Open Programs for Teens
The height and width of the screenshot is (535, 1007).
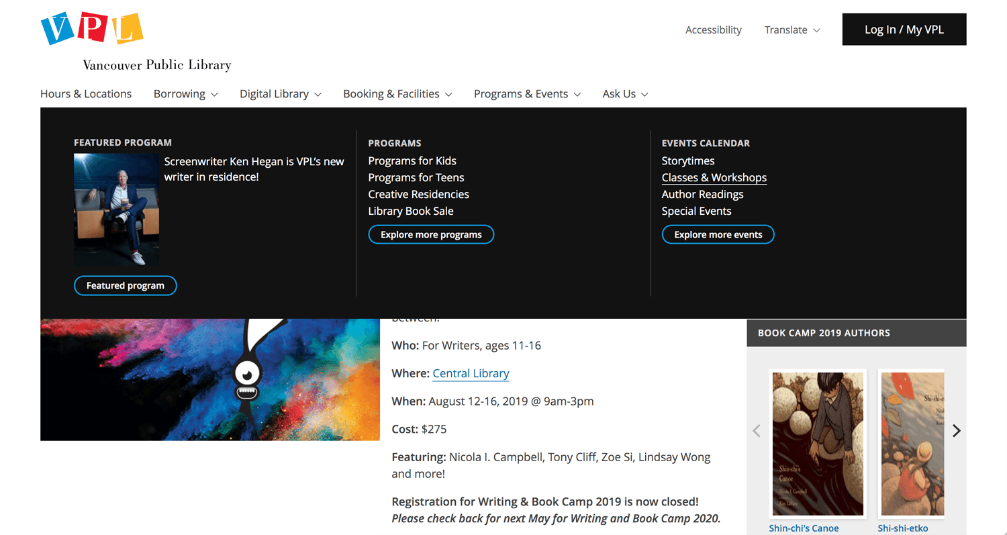[416, 178]
